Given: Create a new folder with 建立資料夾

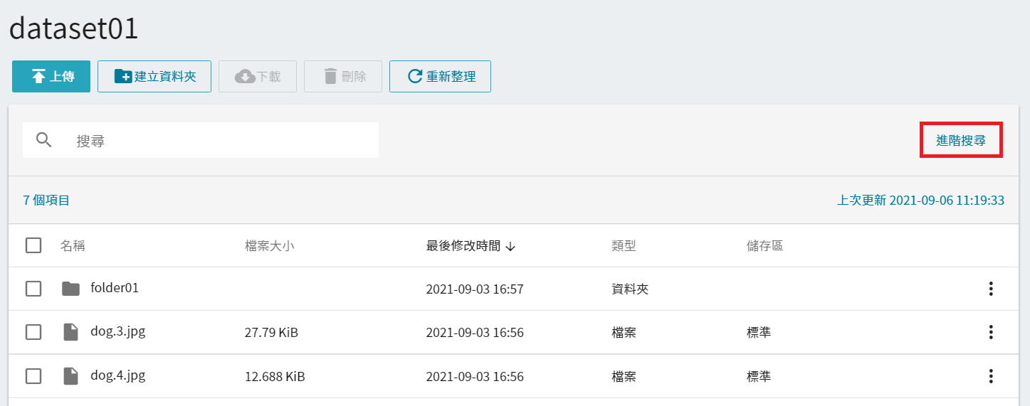Looking at the screenshot, I should click(154, 76).
